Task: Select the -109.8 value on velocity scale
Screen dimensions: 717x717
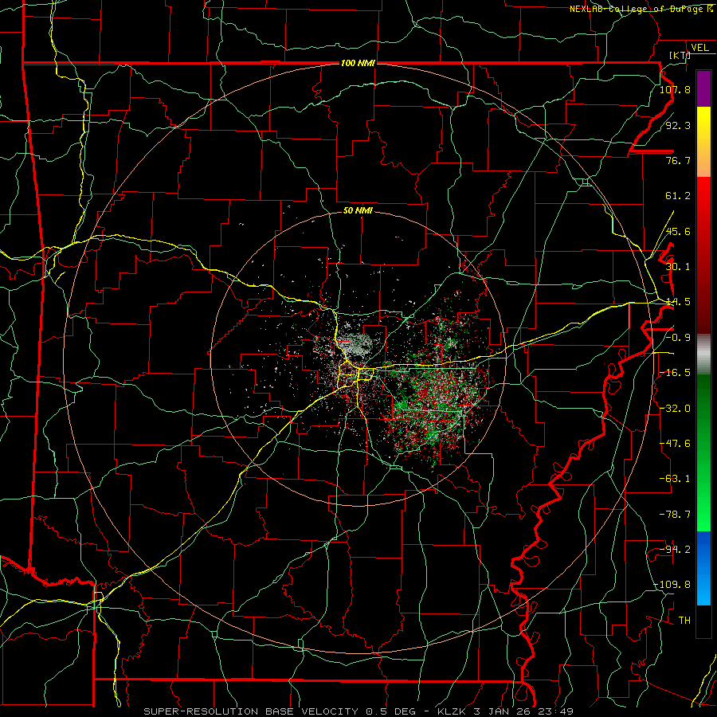Action: [672, 585]
